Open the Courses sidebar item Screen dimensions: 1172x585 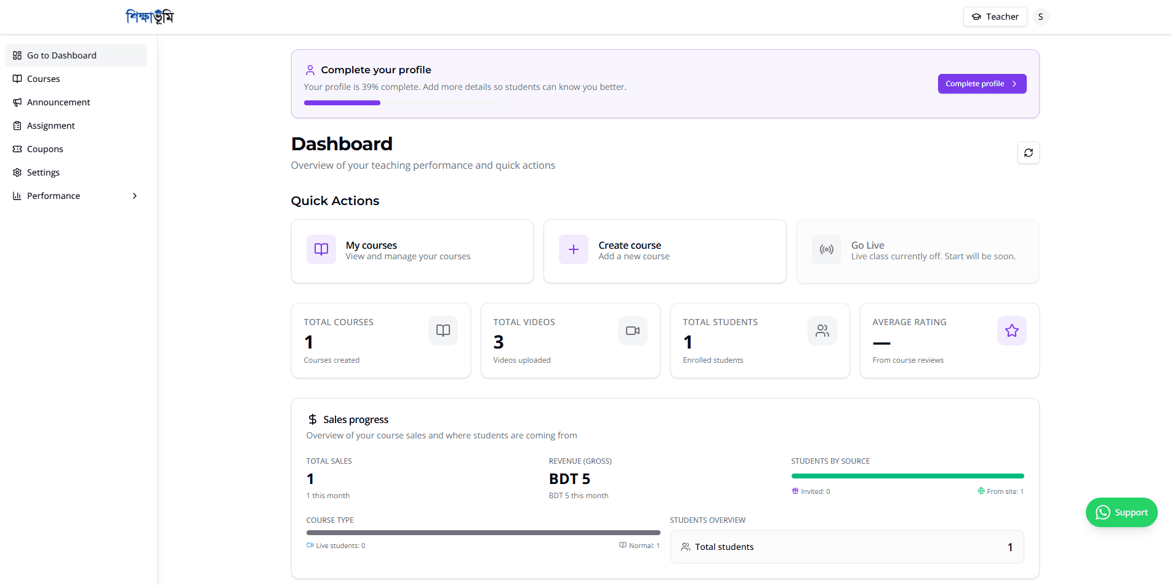coord(76,79)
